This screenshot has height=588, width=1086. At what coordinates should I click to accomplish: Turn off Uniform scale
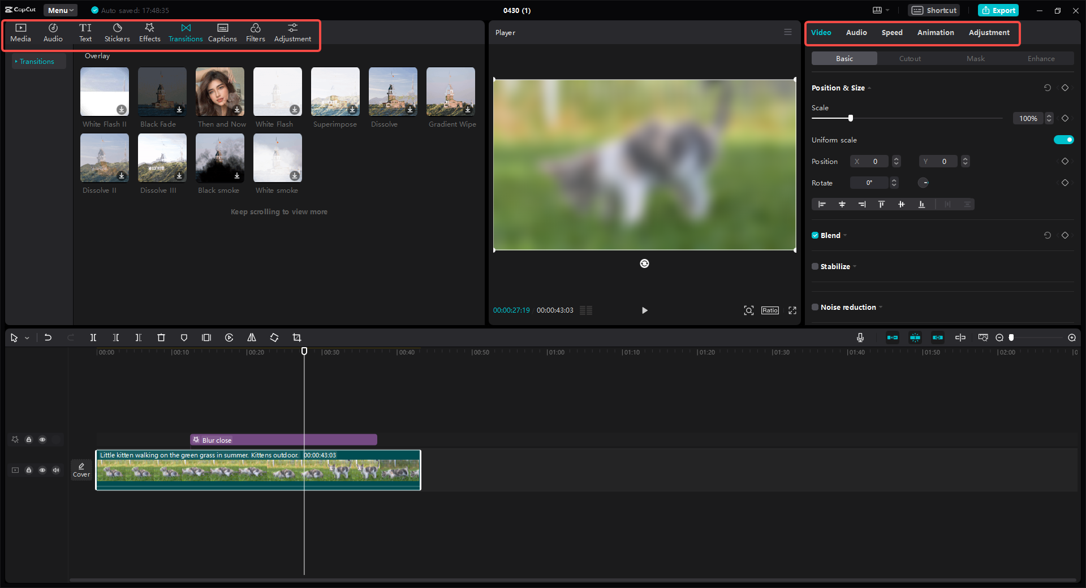point(1063,140)
